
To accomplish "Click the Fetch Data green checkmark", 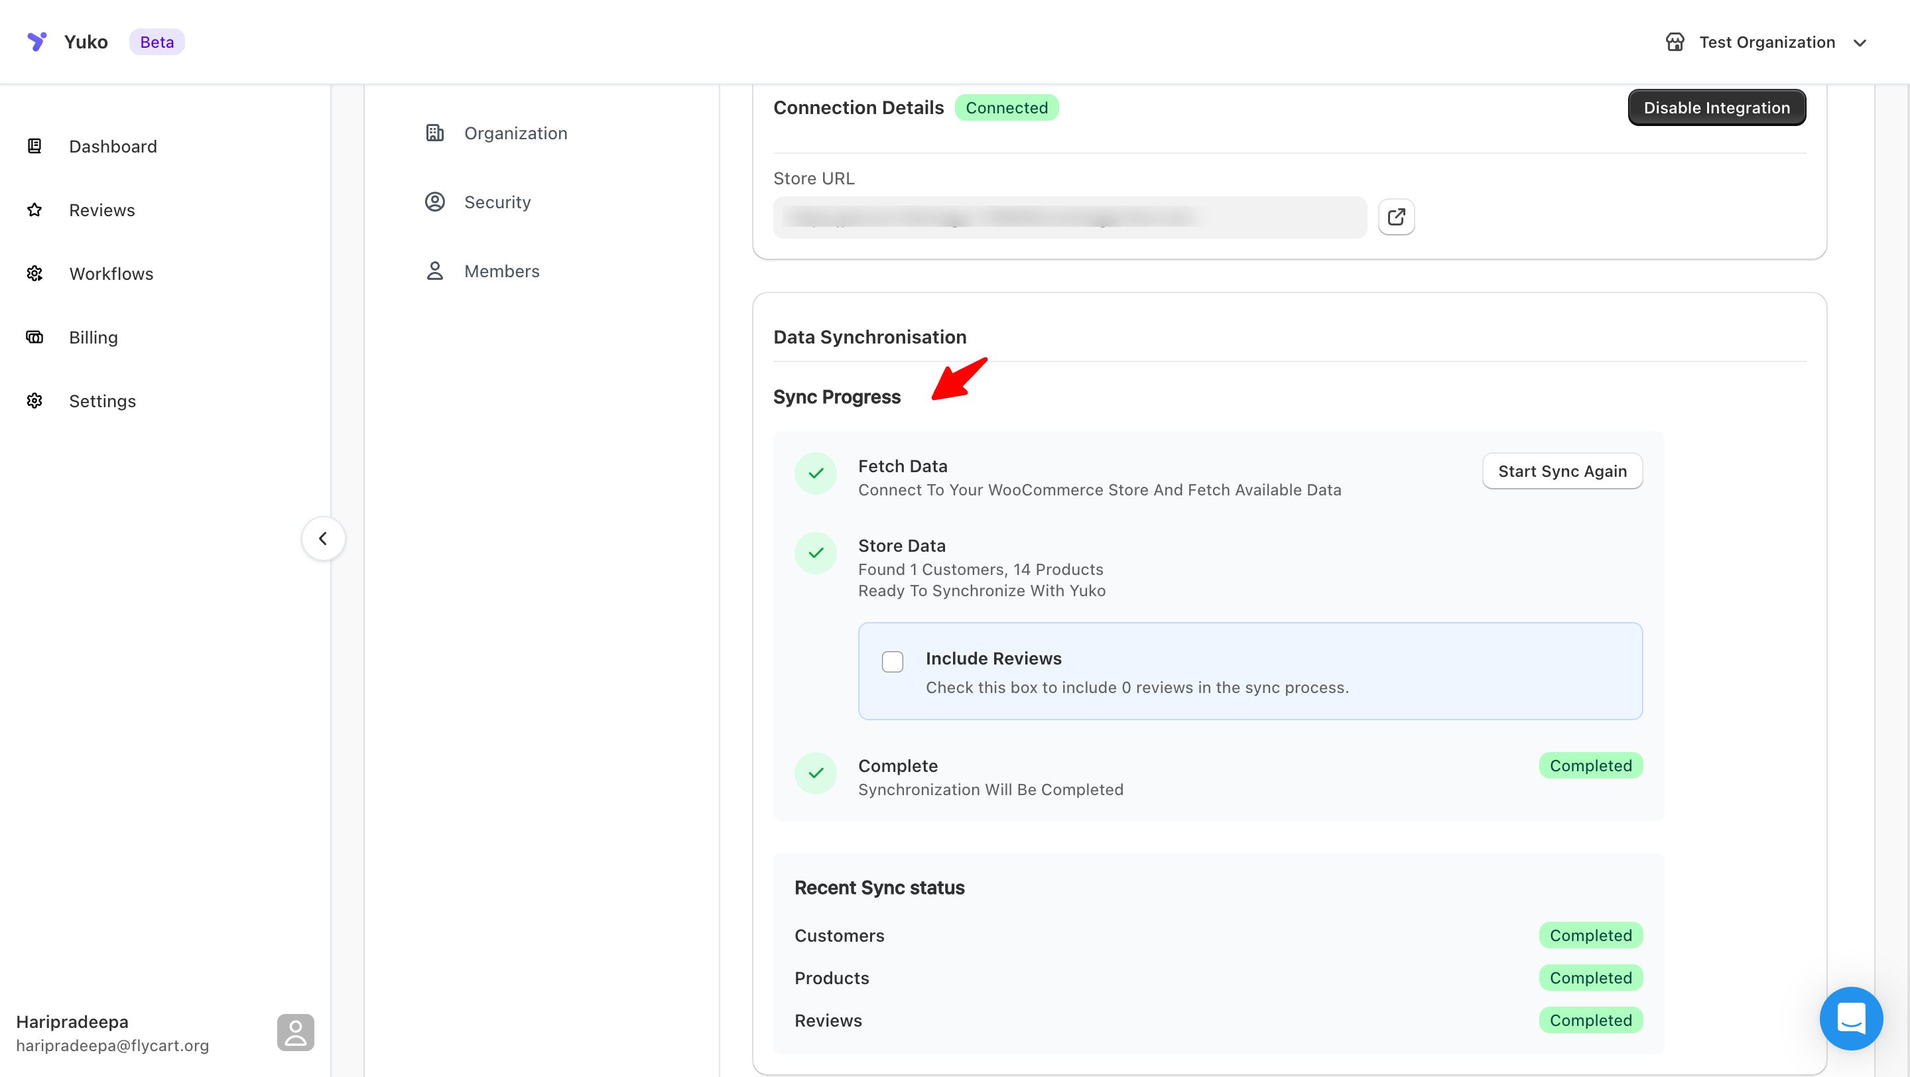I will [816, 474].
